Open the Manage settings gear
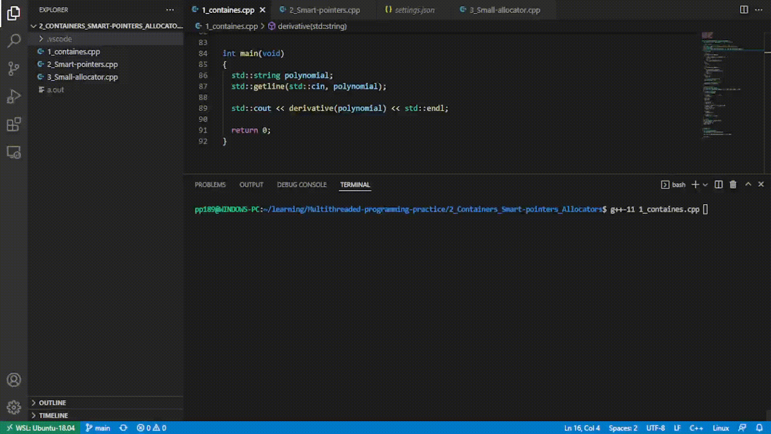This screenshot has width=771, height=434. 14,407
